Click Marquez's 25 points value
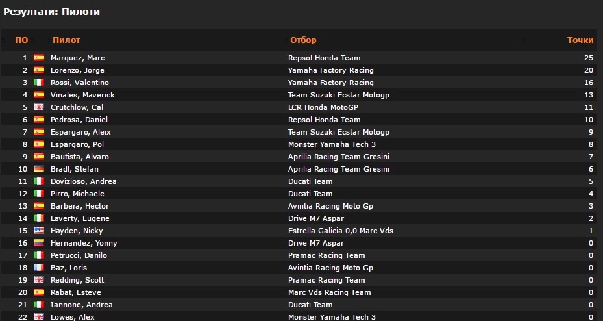Image resolution: width=603 pixels, height=321 pixels. coord(588,58)
